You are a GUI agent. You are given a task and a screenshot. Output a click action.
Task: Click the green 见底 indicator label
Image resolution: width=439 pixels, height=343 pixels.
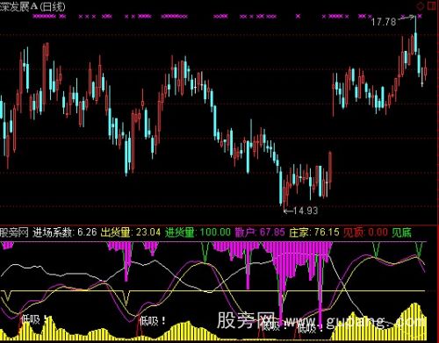(x=401, y=232)
